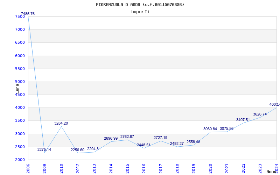Click y-axis tick 7000

pyautogui.click(x=20, y=30)
